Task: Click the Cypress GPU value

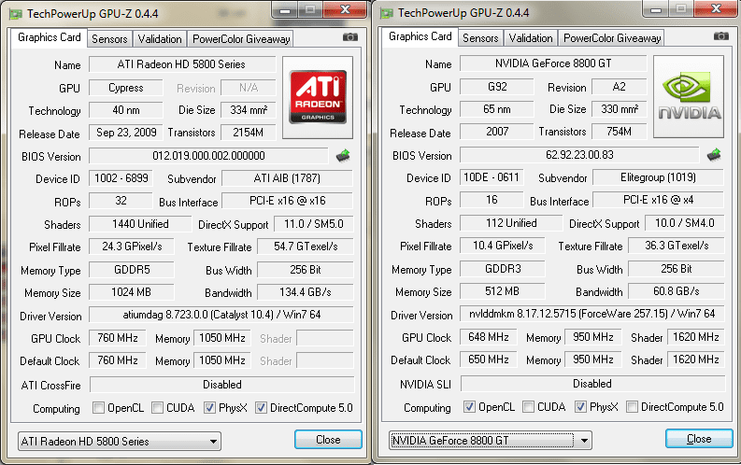Action: point(126,88)
